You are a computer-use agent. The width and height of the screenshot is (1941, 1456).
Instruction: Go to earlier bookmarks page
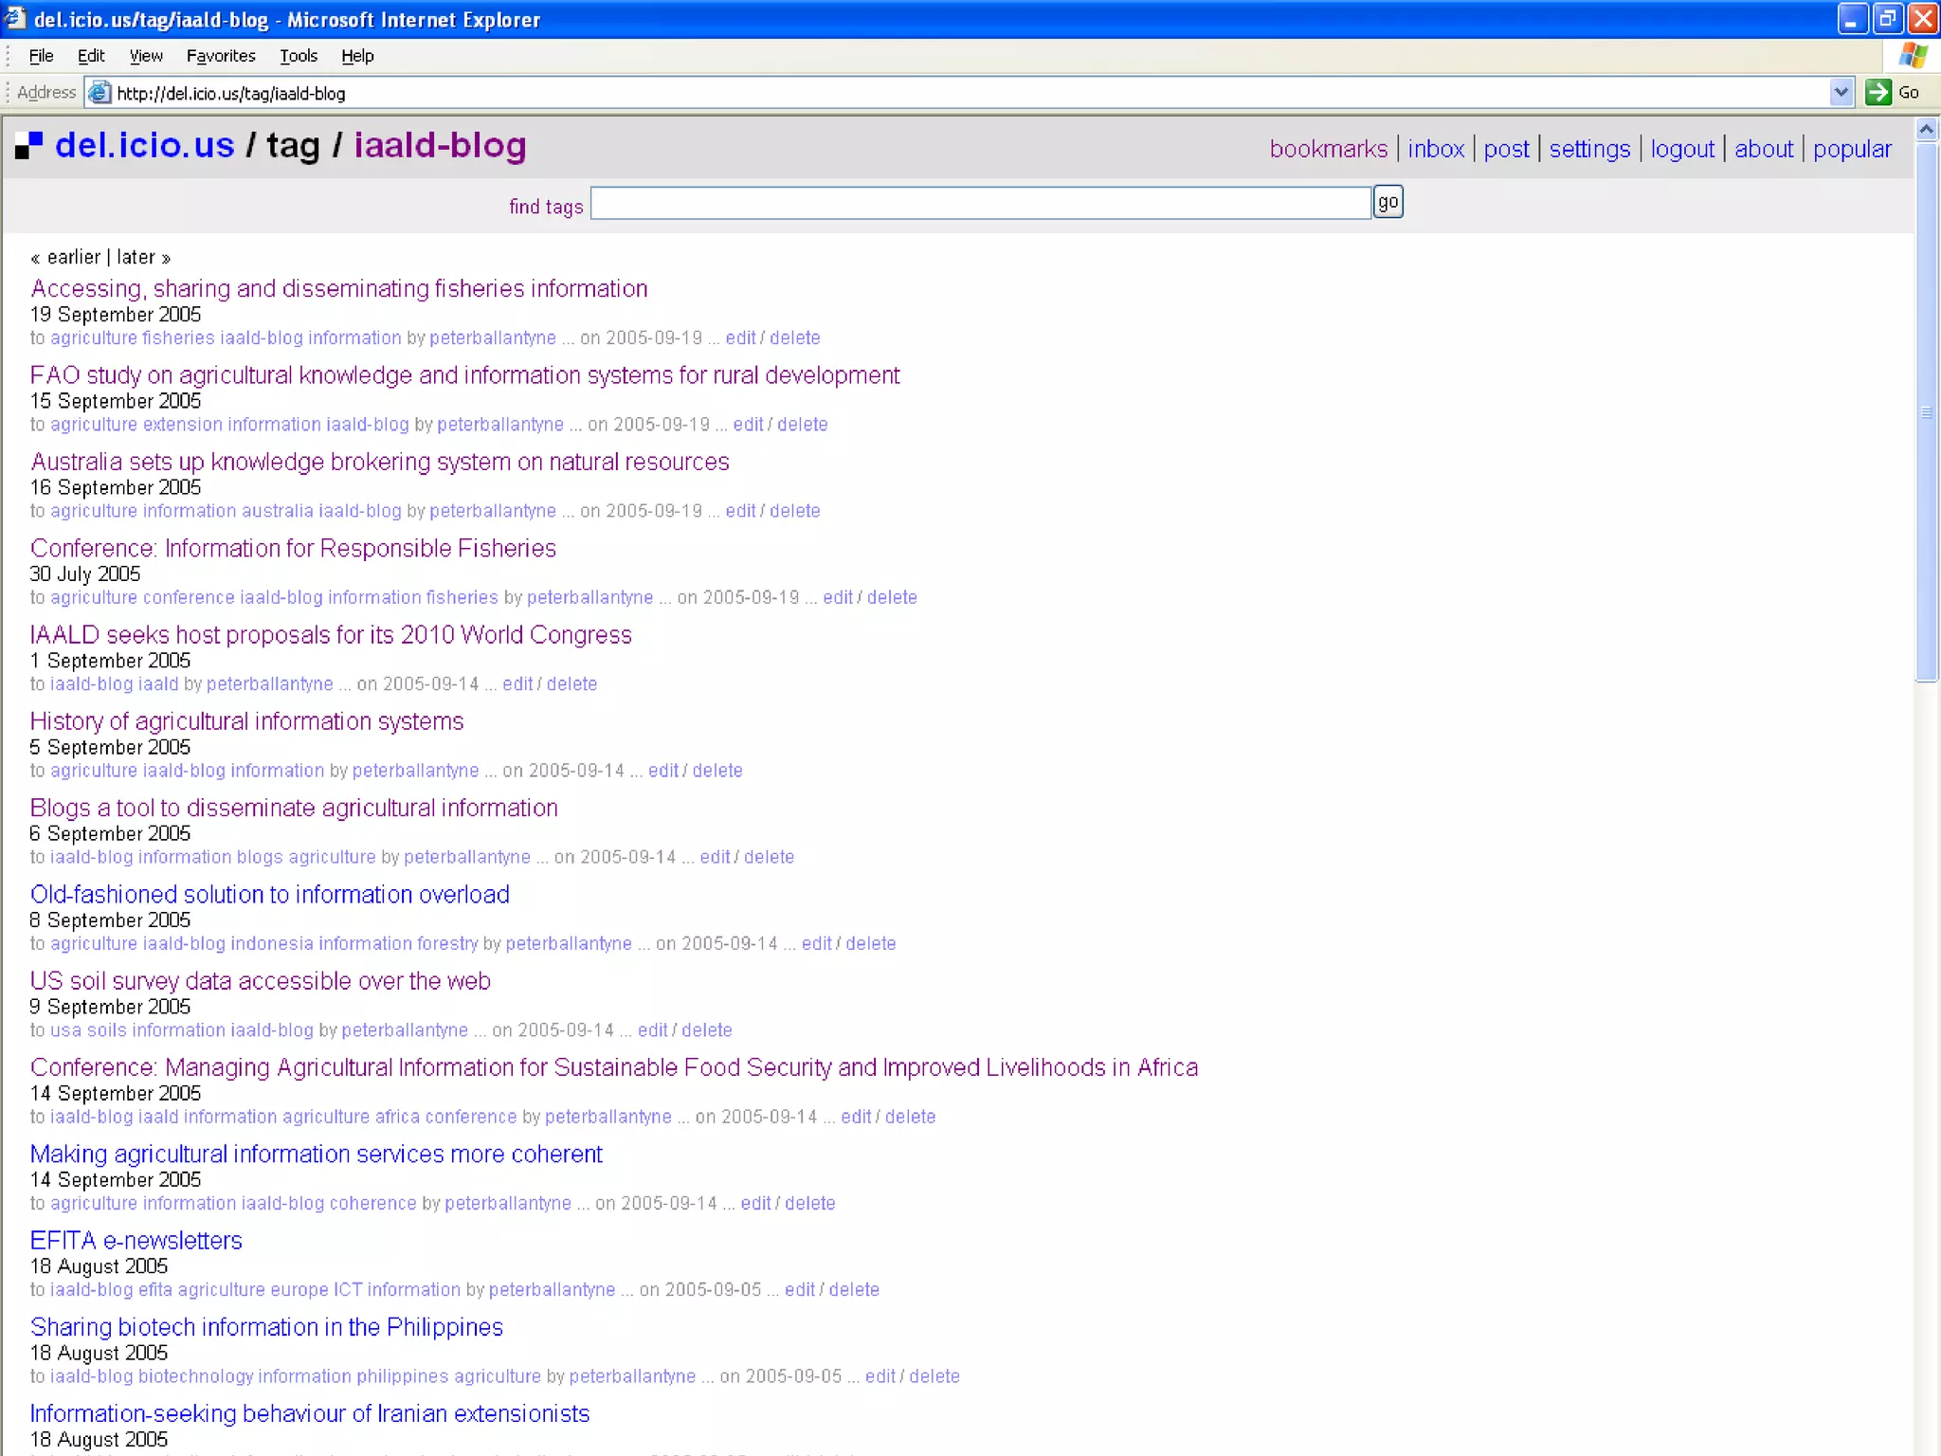click(x=73, y=257)
